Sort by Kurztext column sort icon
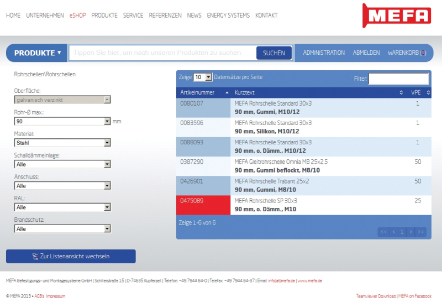 [402, 93]
